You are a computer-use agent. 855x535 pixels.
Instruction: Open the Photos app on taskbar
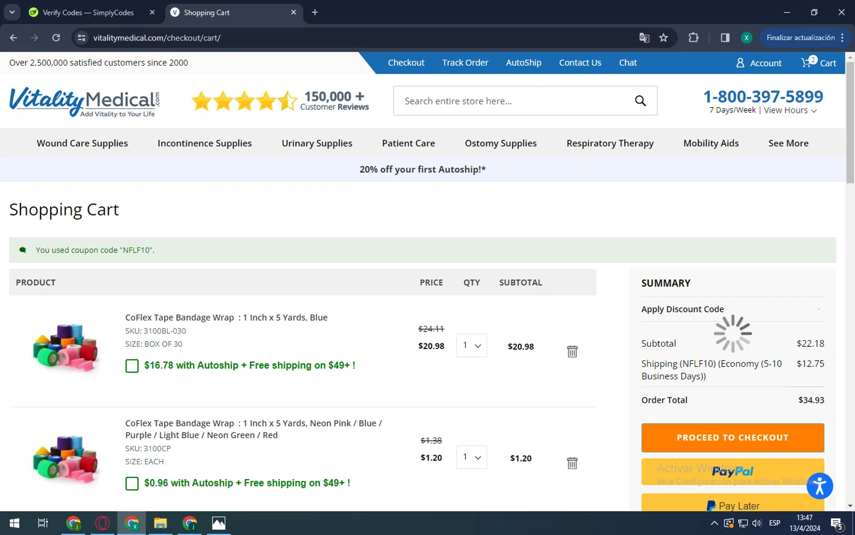click(218, 523)
